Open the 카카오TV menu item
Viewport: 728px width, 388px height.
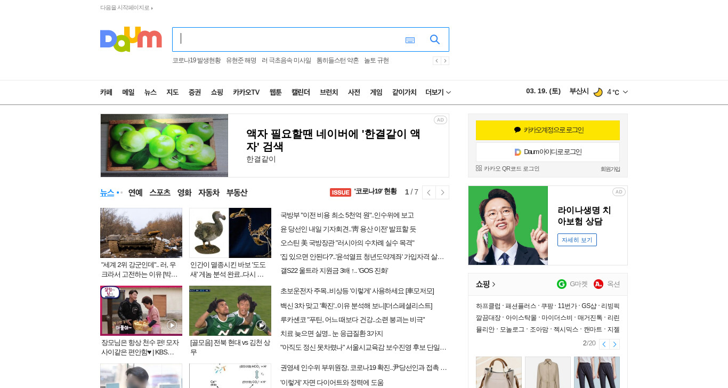click(246, 92)
